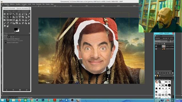Select the Paths tool
182x102 pixels.
[26, 14]
